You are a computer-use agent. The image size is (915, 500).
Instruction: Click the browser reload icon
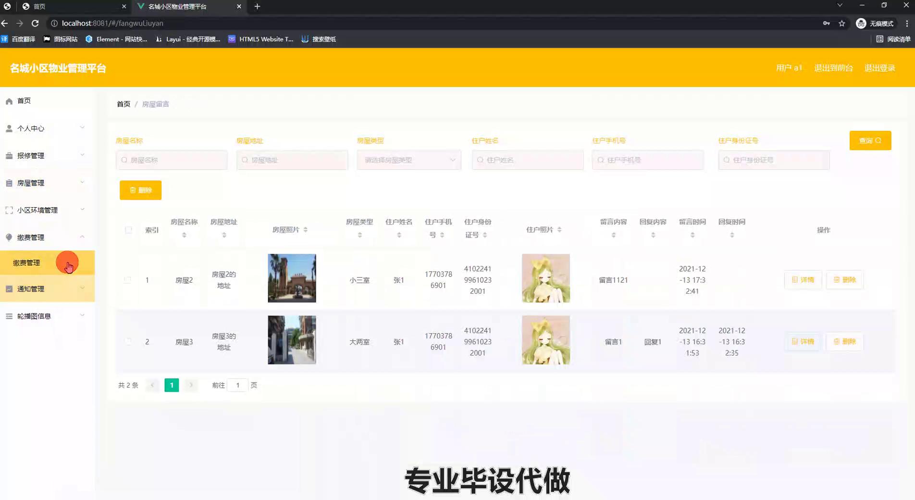[x=35, y=23]
